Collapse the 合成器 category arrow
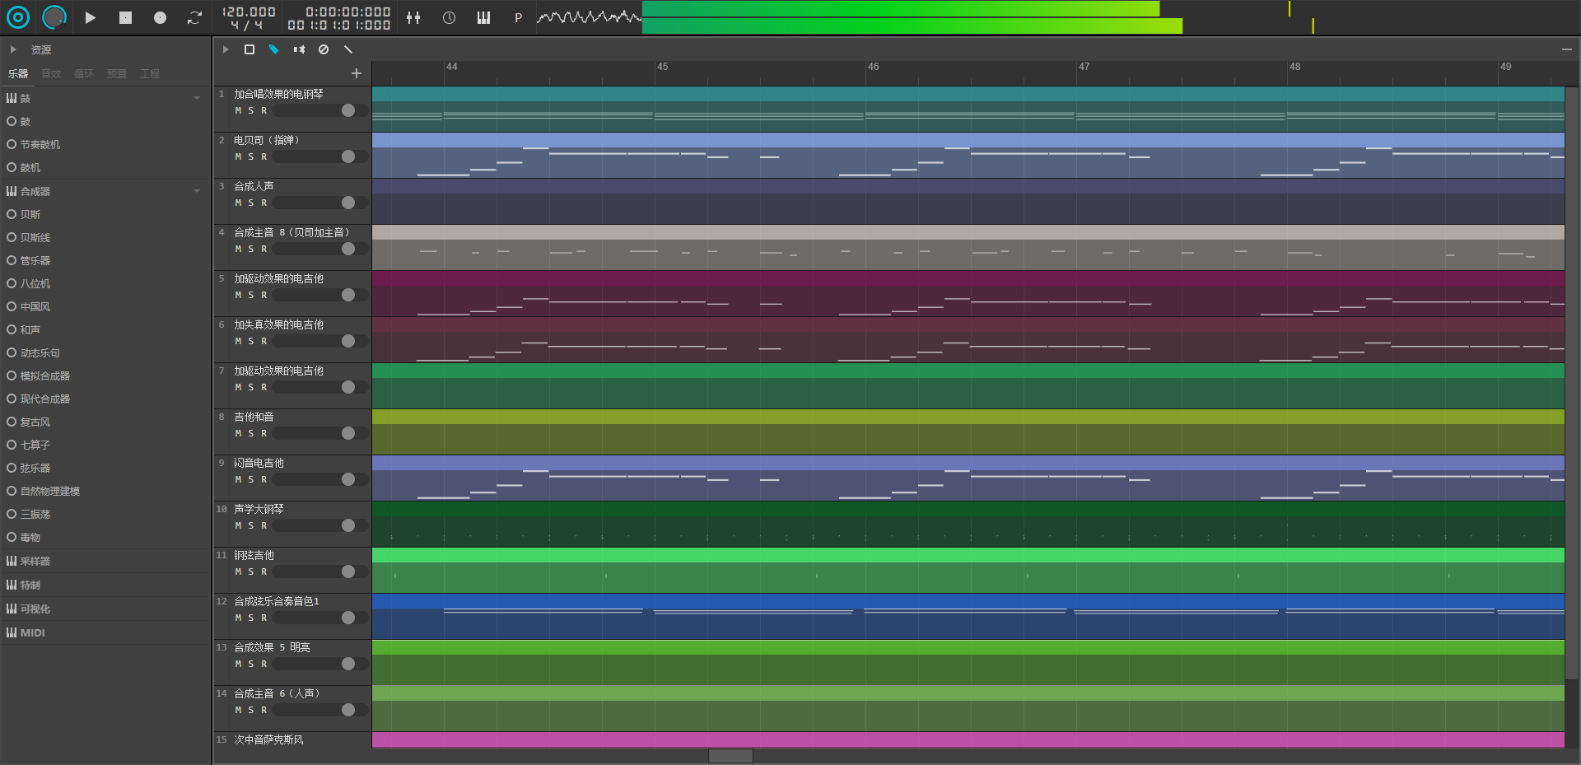 [197, 191]
